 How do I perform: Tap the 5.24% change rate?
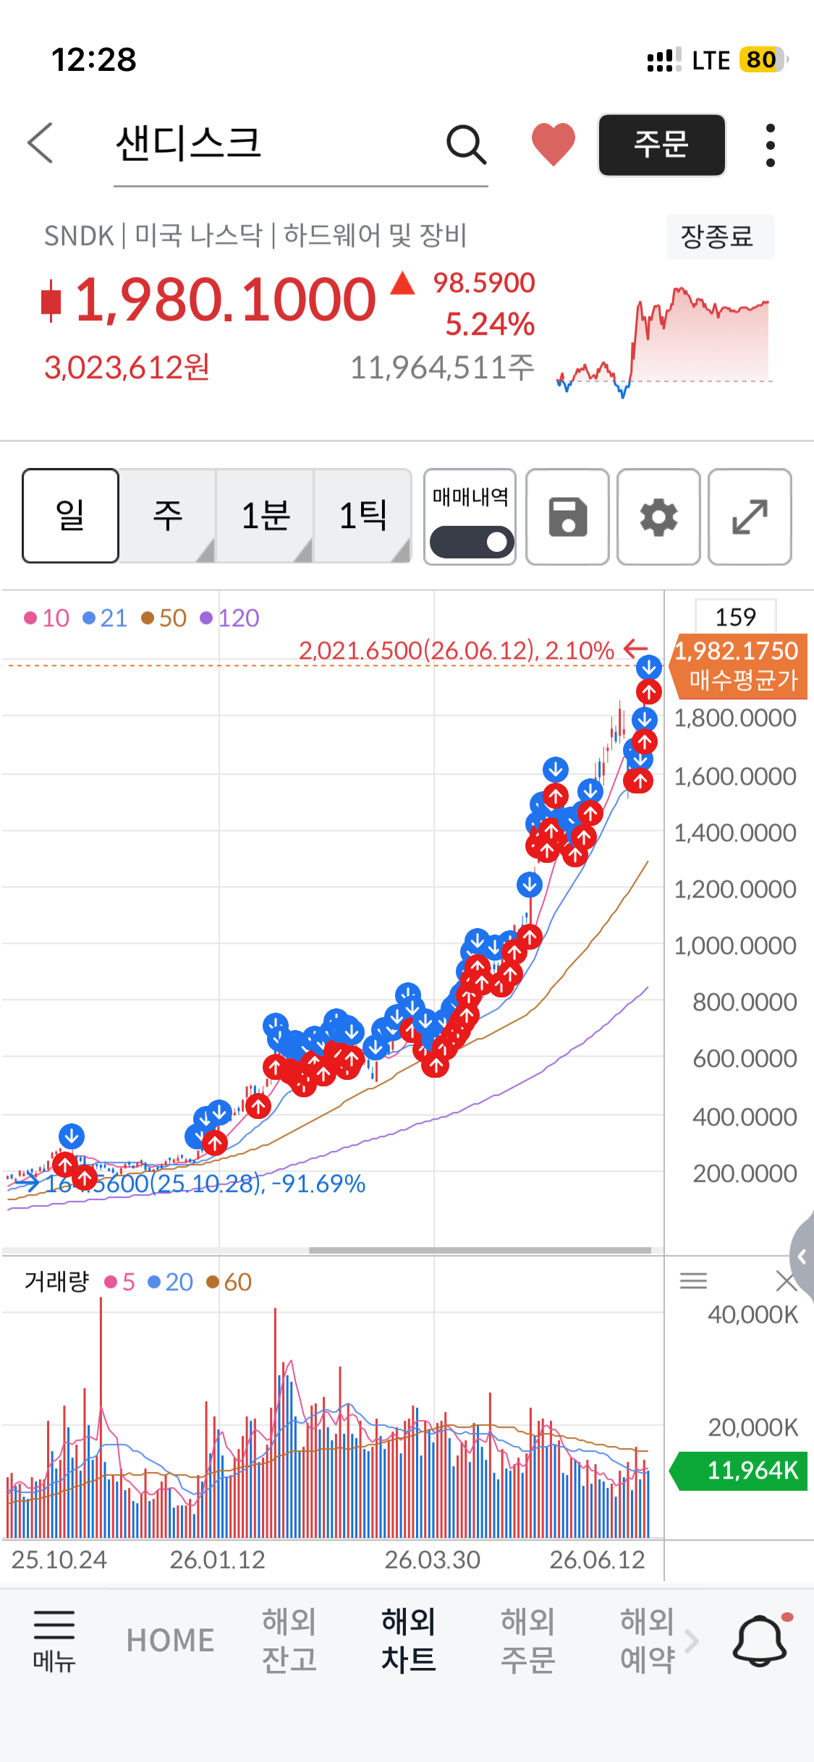coord(490,324)
